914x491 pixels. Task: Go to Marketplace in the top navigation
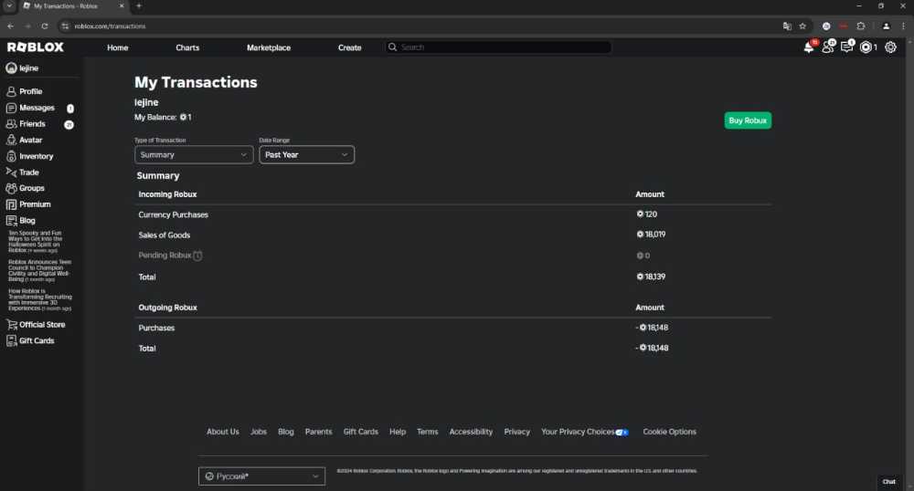click(268, 47)
